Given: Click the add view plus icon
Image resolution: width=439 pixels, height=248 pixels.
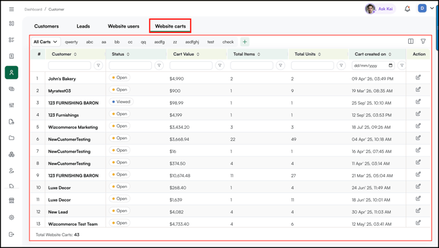Looking at the screenshot, I should 244,42.
